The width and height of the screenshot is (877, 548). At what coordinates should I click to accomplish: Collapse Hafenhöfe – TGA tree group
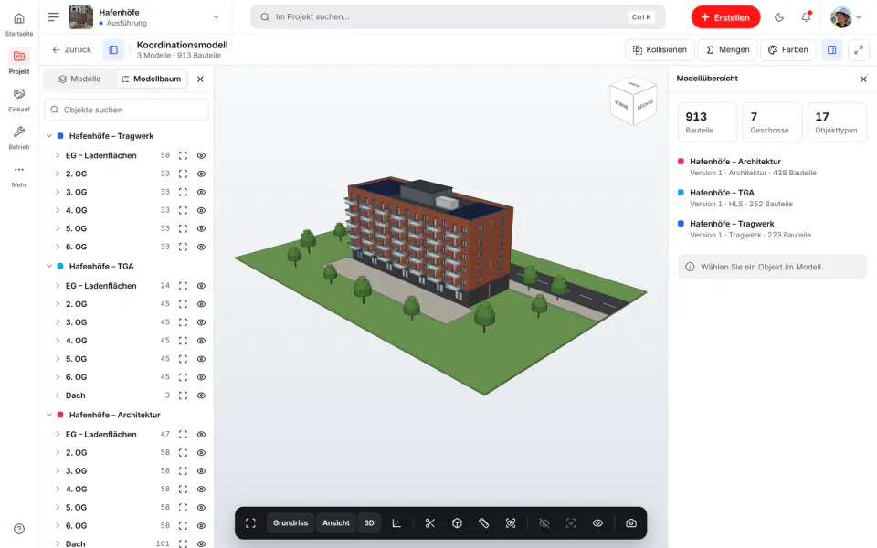click(49, 266)
